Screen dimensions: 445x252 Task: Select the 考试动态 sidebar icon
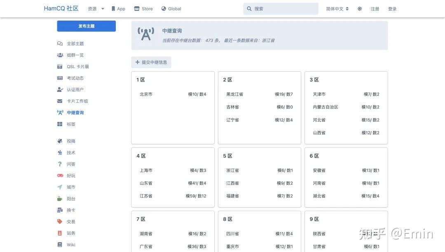coord(60,78)
